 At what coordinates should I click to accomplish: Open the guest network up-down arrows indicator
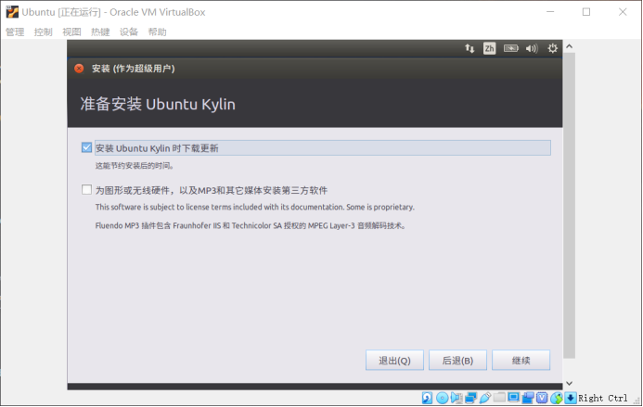(469, 48)
